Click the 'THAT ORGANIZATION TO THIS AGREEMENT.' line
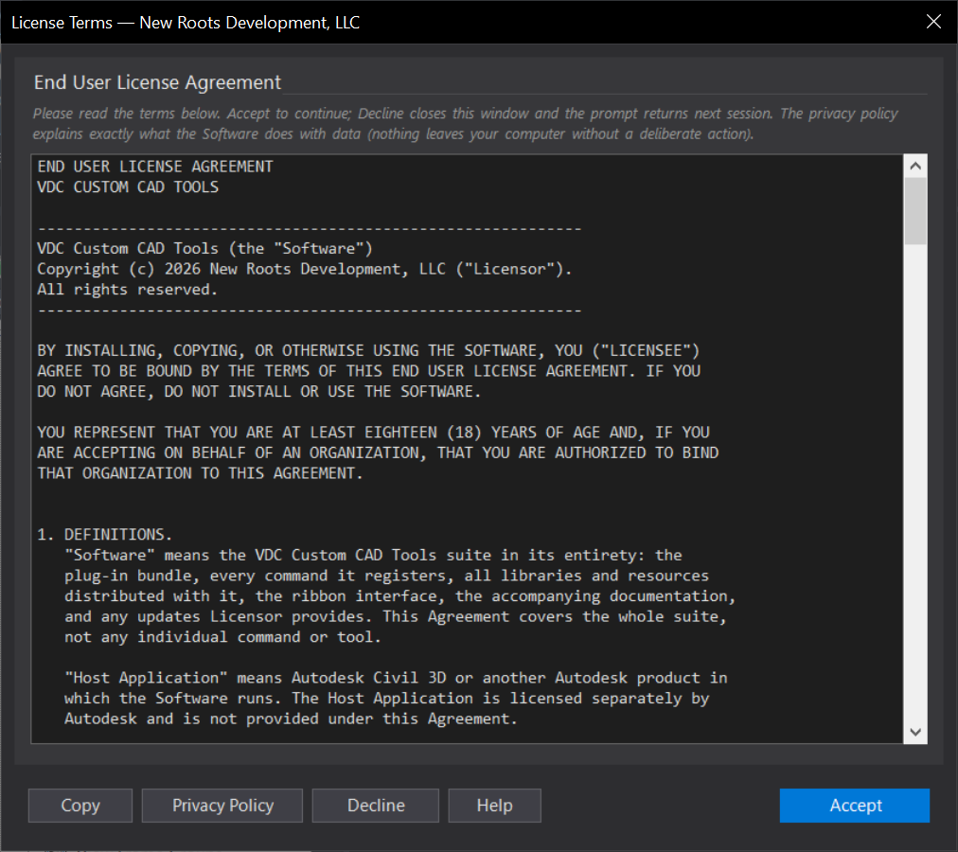The image size is (958, 852). point(200,473)
